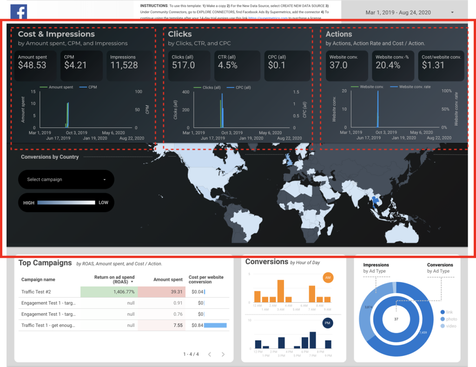The image size is (476, 367).
Task: Click the HIGH to LOW gradient bar
Action: [x=66, y=203]
